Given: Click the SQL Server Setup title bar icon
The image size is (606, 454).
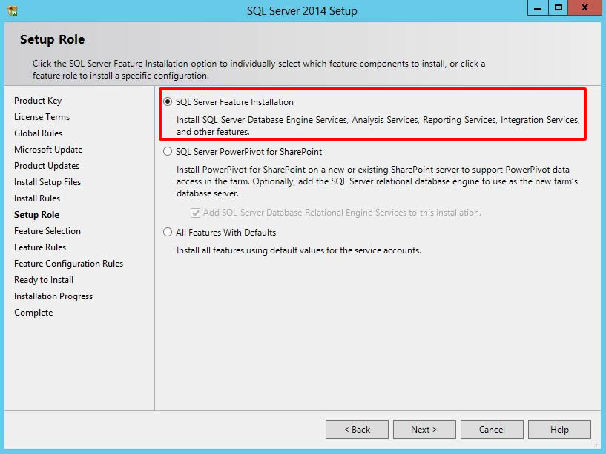Looking at the screenshot, I should pyautogui.click(x=13, y=11).
